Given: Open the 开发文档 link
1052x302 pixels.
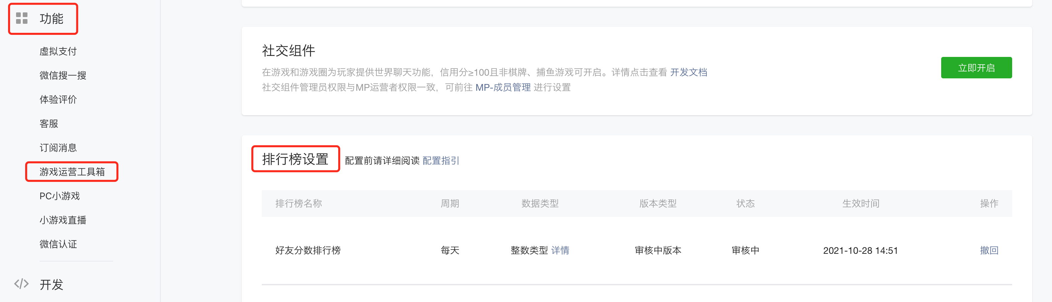Looking at the screenshot, I should pyautogui.click(x=688, y=72).
